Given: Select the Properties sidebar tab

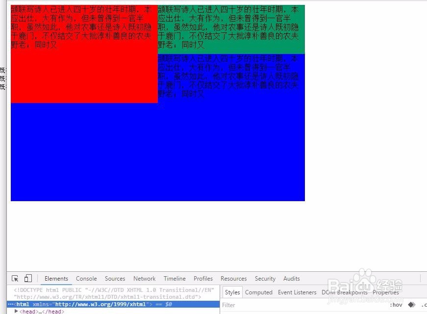Looking at the screenshot, I should (x=386, y=292).
